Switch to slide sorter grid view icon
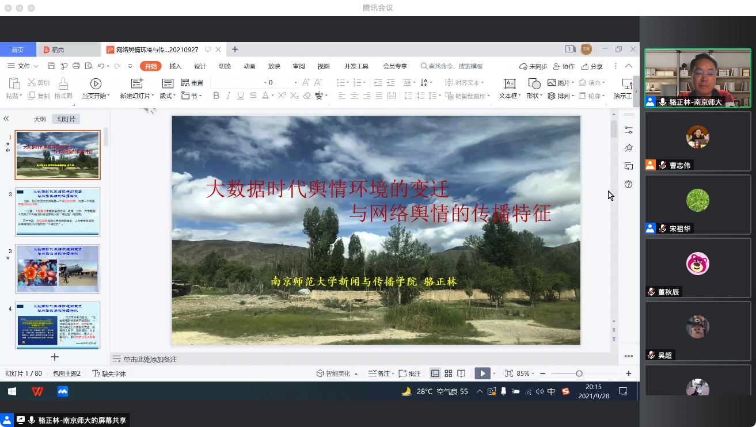Viewport: 756px width, 427px height. pos(449,373)
